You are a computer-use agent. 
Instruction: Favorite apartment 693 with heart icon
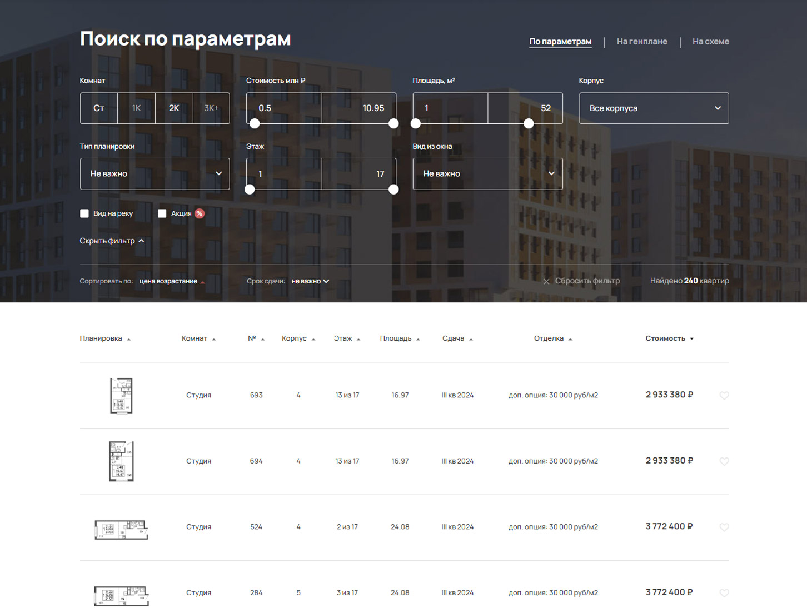724,396
